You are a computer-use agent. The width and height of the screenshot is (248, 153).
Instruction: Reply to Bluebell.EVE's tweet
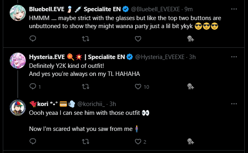point(33,39)
